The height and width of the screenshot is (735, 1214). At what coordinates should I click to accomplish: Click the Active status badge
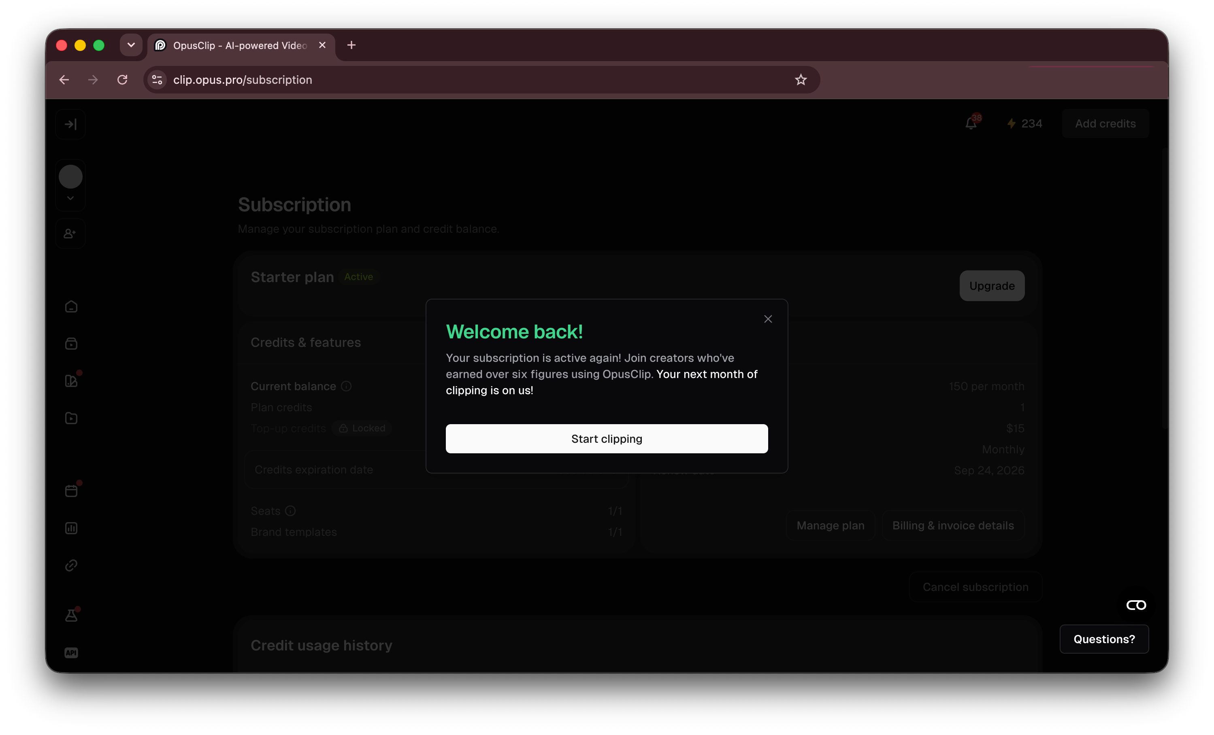[x=359, y=277]
